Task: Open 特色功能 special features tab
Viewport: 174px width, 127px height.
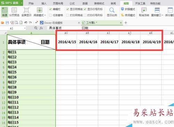Action: 155,3
